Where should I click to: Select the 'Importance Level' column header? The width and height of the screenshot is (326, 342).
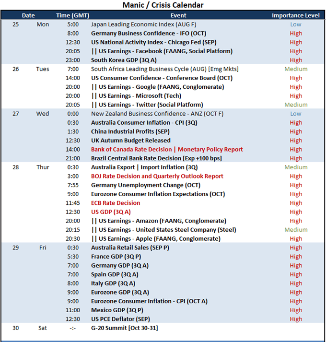coord(296,15)
